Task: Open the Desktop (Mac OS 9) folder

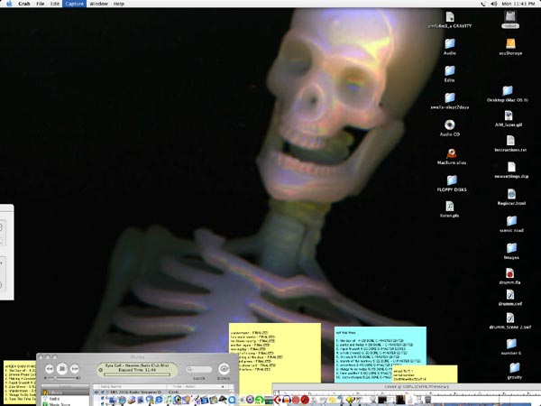Action: coord(507,91)
